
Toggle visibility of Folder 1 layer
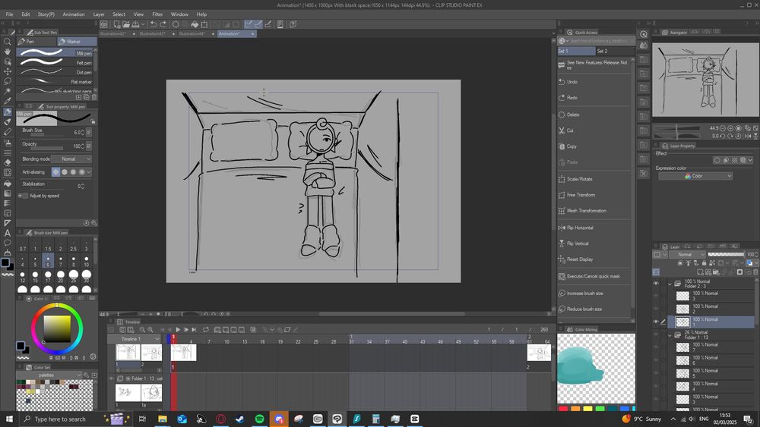click(x=656, y=335)
